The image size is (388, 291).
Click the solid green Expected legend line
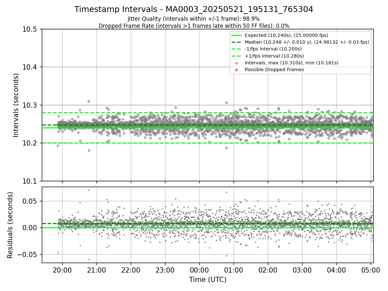(x=236, y=35)
